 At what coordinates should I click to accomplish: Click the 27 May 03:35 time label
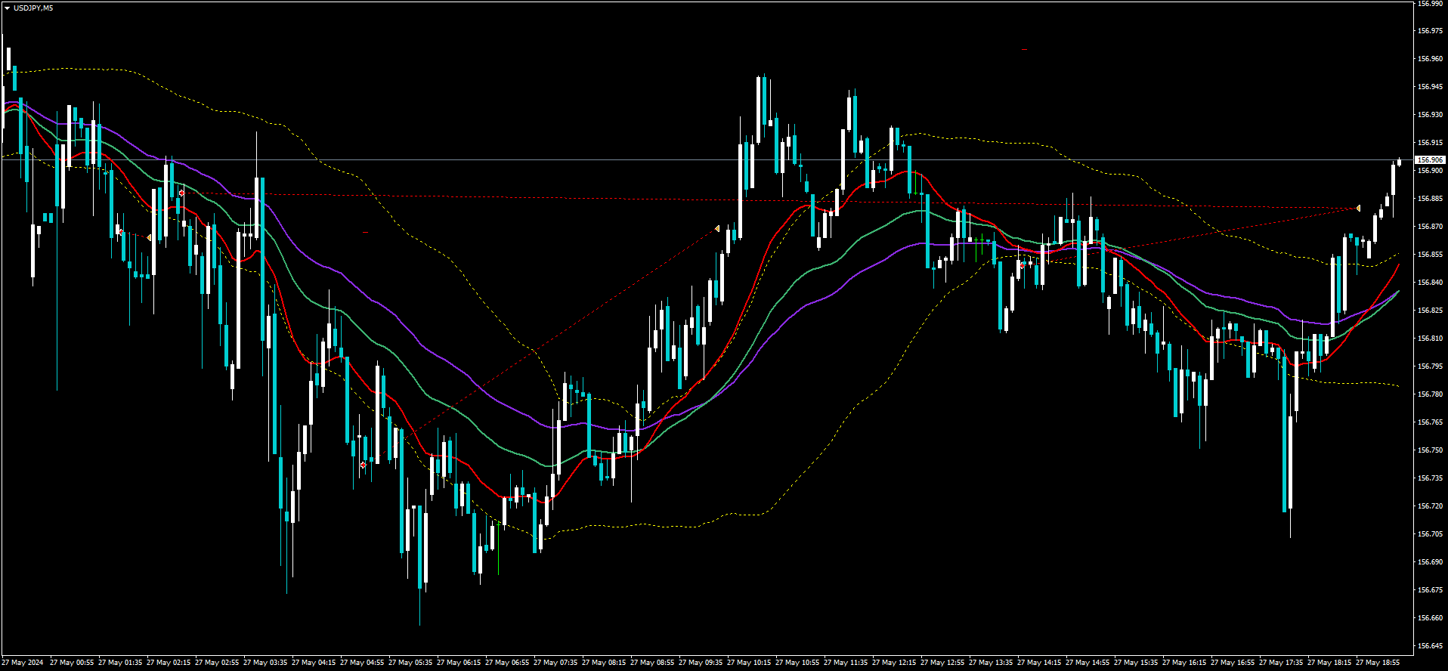tap(265, 663)
